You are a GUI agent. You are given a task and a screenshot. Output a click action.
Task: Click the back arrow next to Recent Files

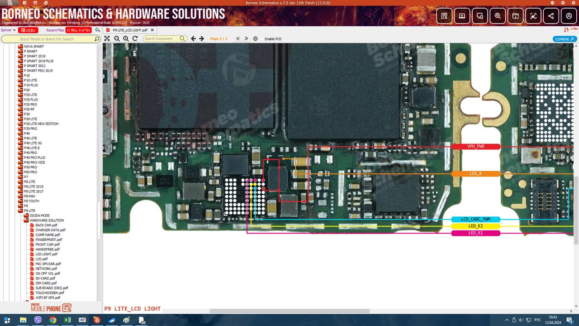pos(97,30)
